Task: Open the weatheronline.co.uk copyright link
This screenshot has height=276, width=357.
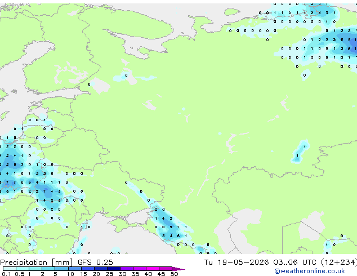Action: click(x=310, y=271)
